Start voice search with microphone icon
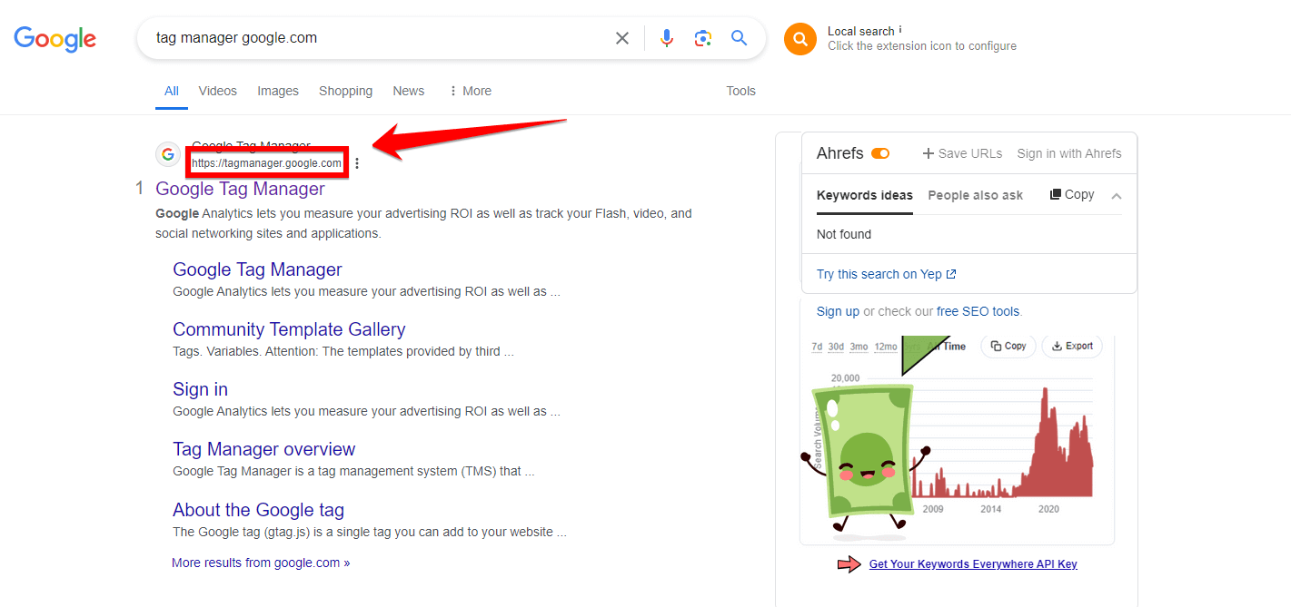Screen dimensions: 1291x607 tap(667, 38)
